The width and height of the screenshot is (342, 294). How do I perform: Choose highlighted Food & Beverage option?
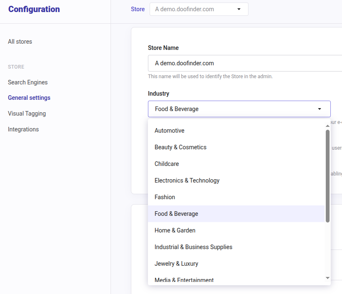coord(176,214)
